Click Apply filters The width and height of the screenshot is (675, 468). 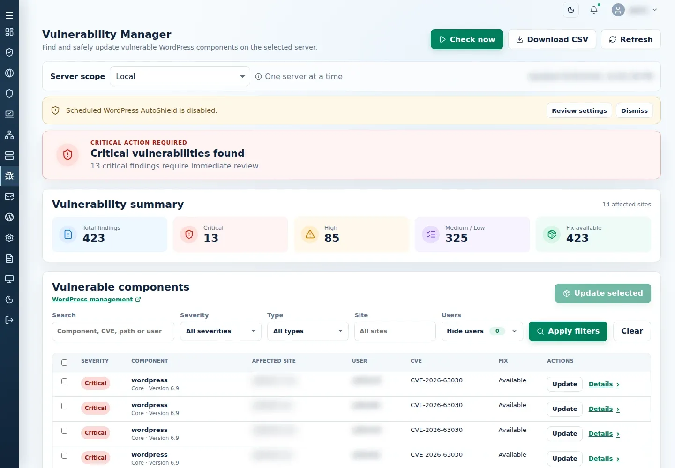[x=568, y=331]
